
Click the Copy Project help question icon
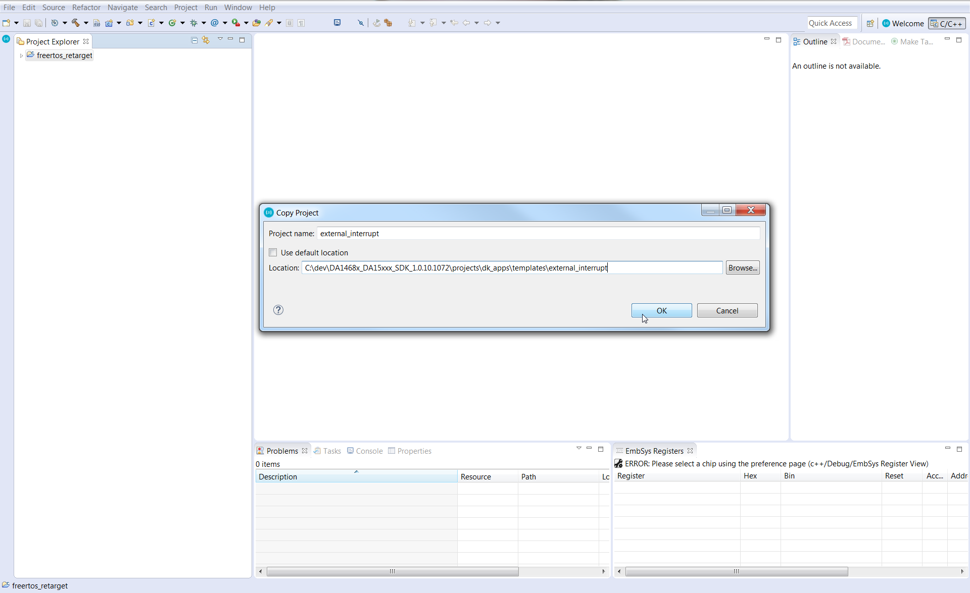pos(278,310)
